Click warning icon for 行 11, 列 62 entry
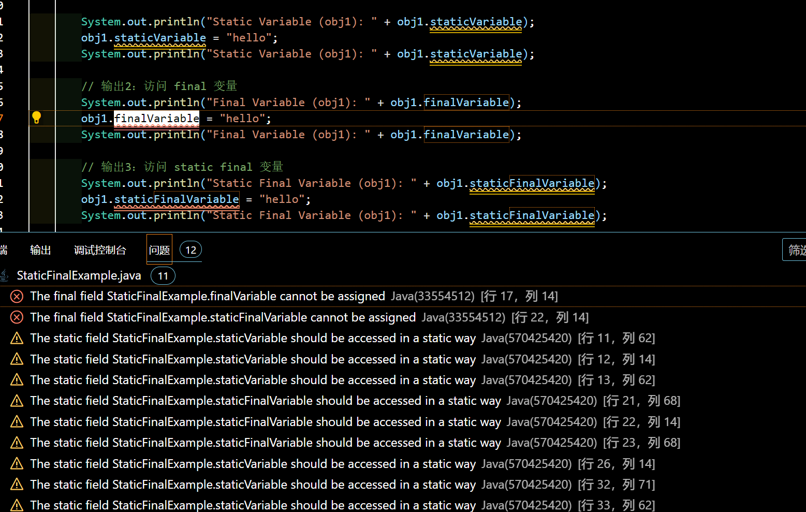Viewport: 806px width, 512px height. click(x=17, y=338)
